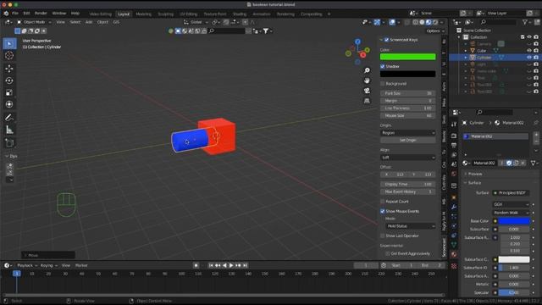This screenshot has width=542, height=305.
Task: Click the Options button in viewport header
Action: click(434, 31)
